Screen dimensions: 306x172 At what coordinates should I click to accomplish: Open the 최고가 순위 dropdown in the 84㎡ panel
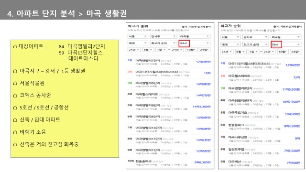[x=163, y=43]
